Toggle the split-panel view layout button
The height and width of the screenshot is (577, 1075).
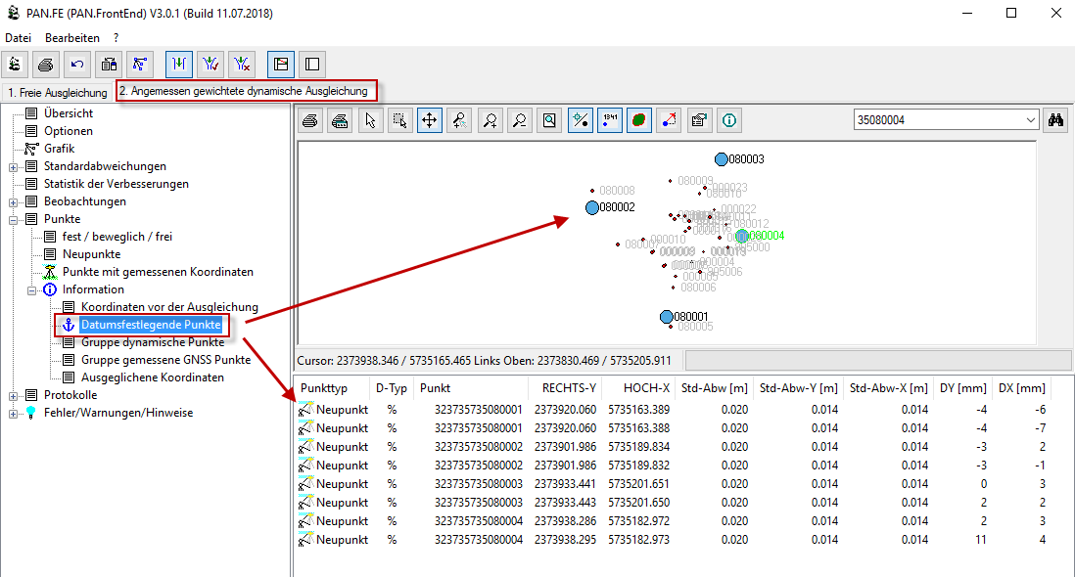click(280, 65)
